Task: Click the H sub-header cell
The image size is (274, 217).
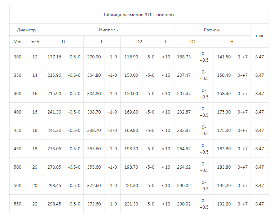Action: pos(232,42)
